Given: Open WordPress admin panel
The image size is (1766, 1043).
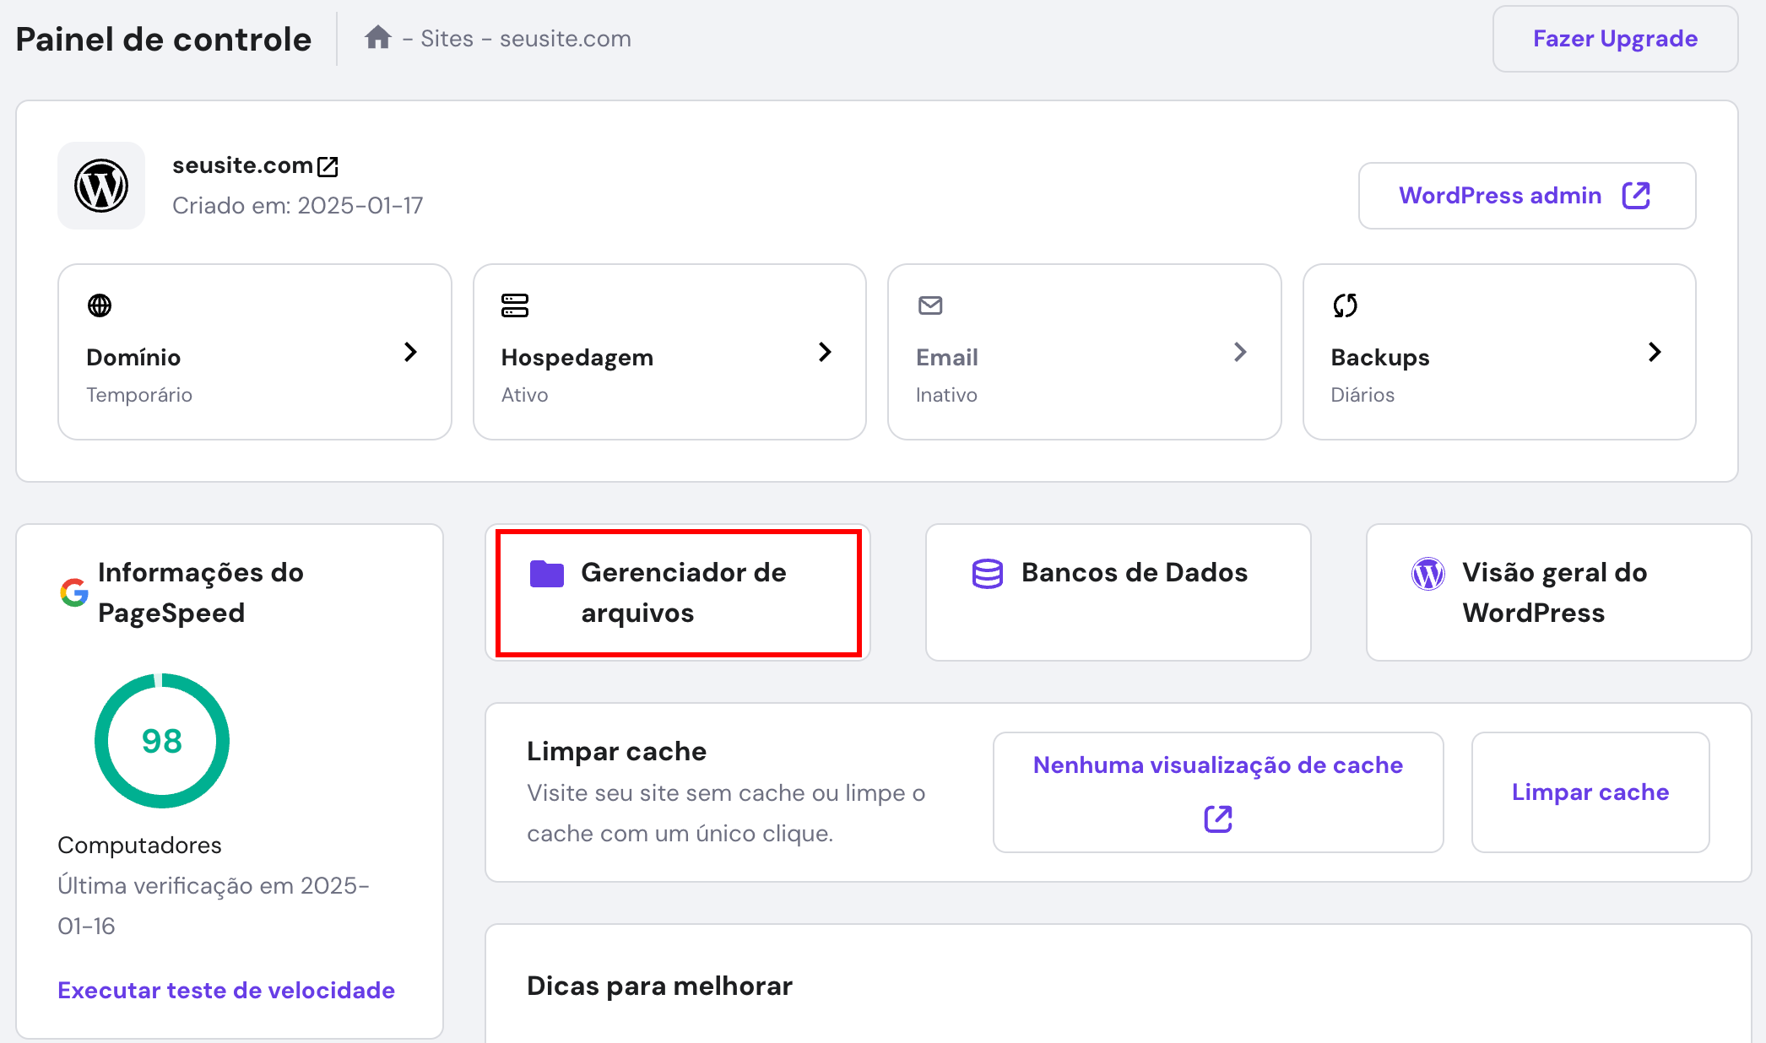Looking at the screenshot, I should coord(1526,195).
